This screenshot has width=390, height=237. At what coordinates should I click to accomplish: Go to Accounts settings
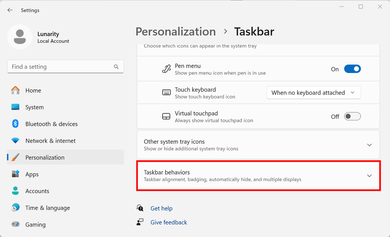(x=37, y=191)
